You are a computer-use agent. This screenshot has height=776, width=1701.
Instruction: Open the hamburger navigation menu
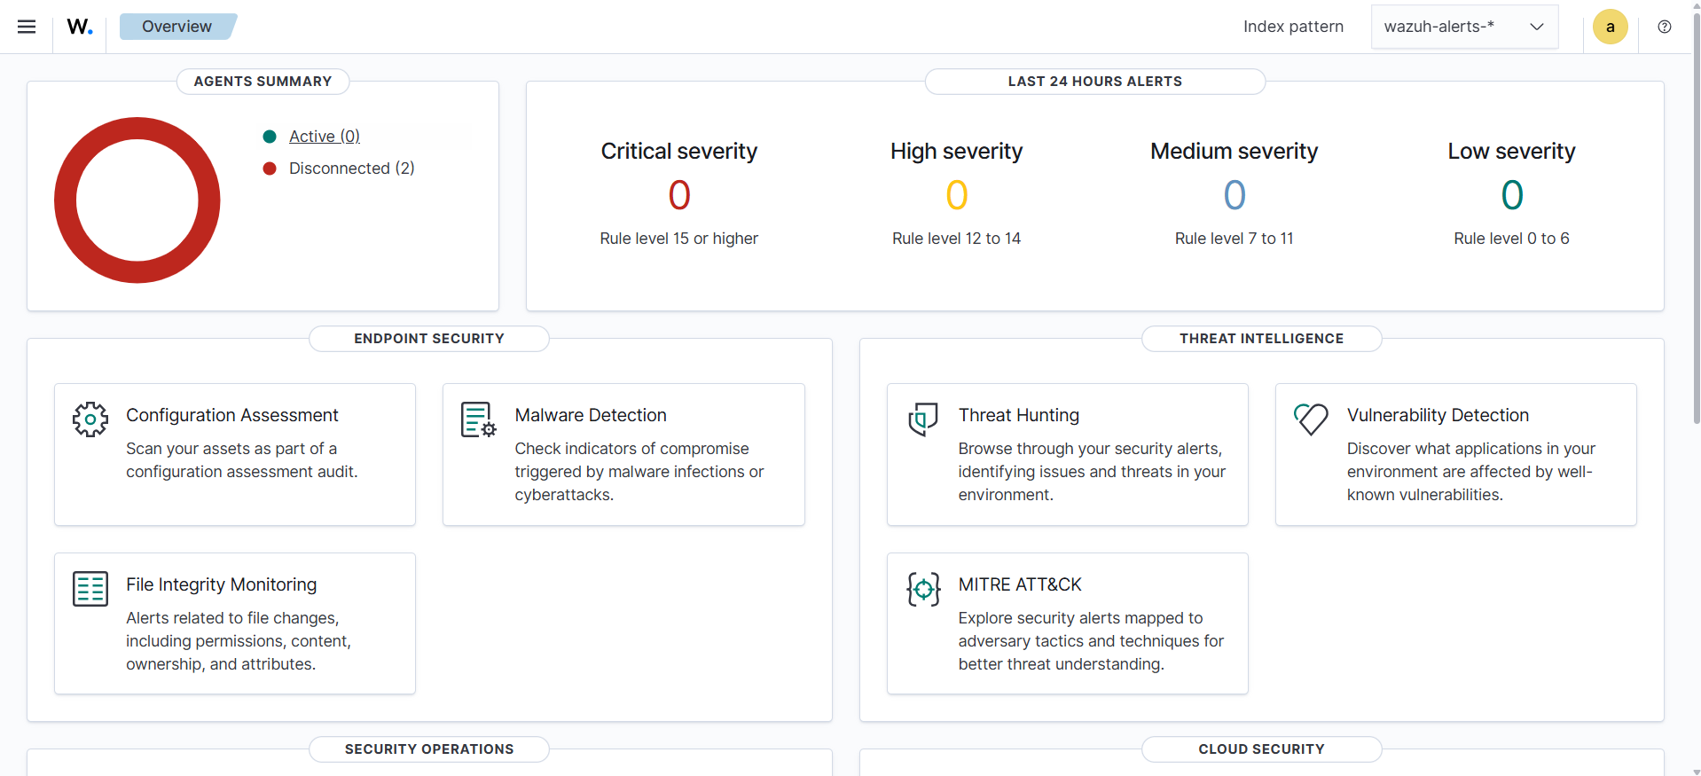click(x=27, y=27)
